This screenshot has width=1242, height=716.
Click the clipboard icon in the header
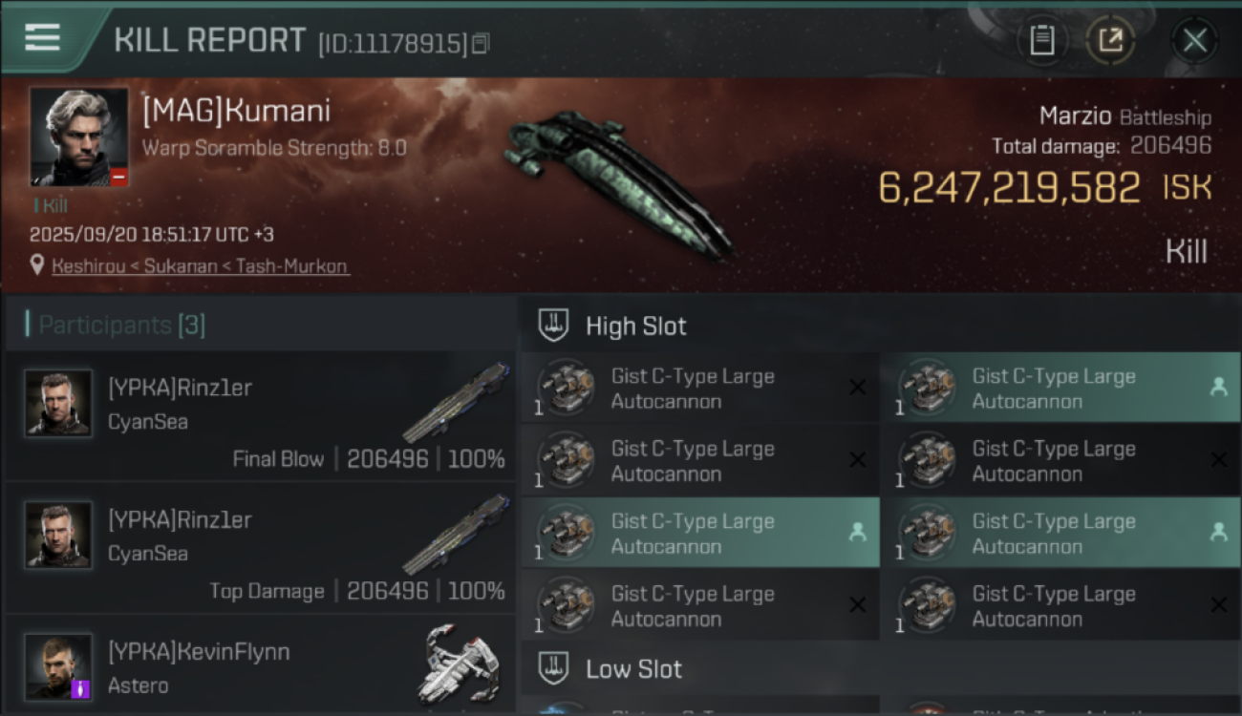click(1041, 40)
